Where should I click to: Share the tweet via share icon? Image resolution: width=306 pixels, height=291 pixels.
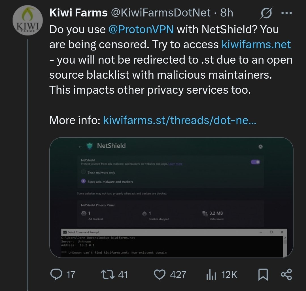pyautogui.click(x=286, y=275)
